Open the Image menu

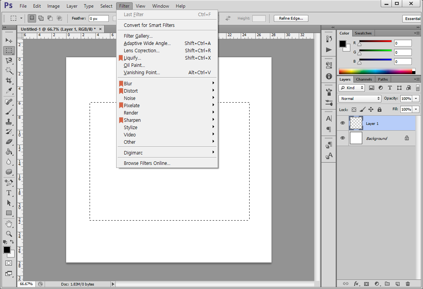click(x=53, y=6)
